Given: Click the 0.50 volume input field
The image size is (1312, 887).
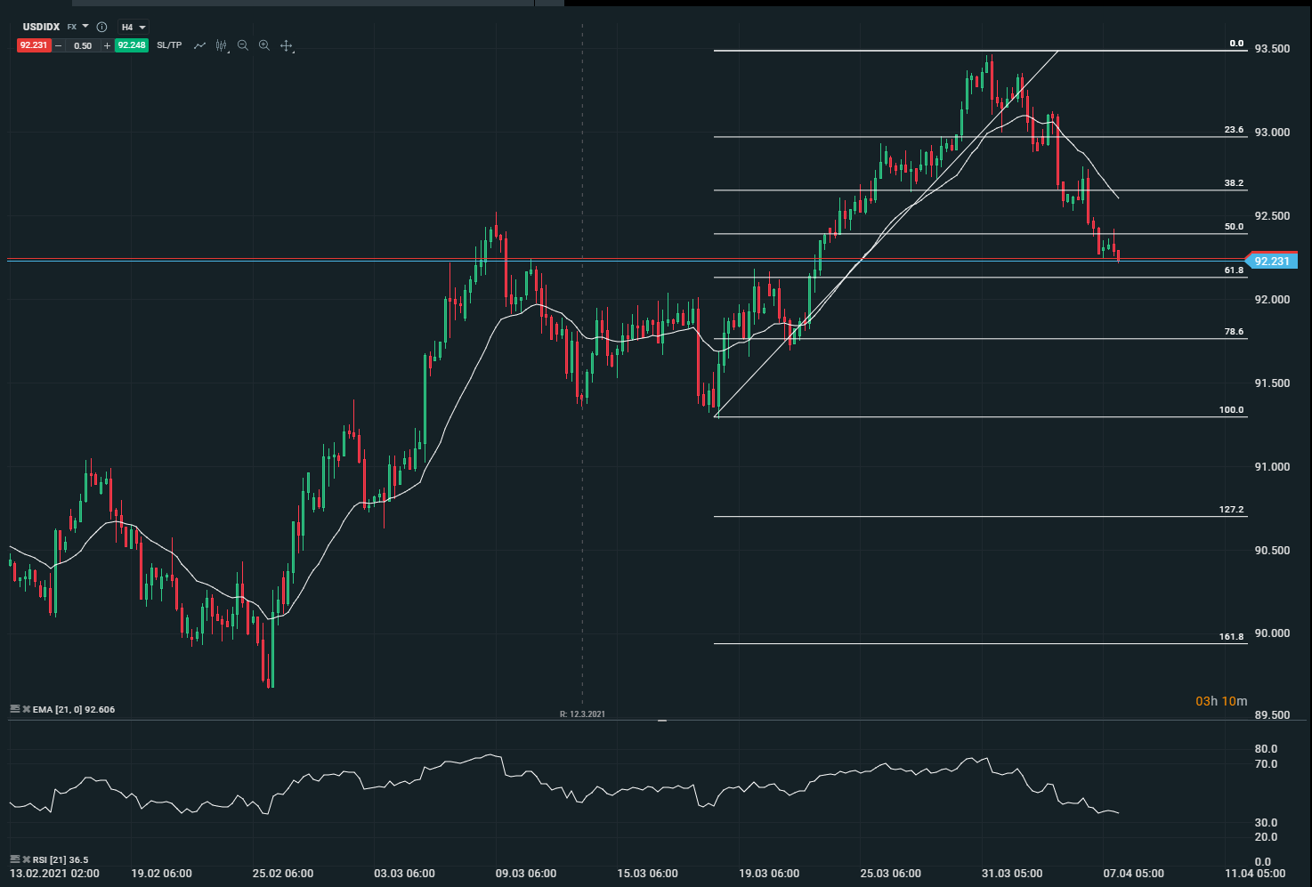Looking at the screenshot, I should pyautogui.click(x=83, y=45).
